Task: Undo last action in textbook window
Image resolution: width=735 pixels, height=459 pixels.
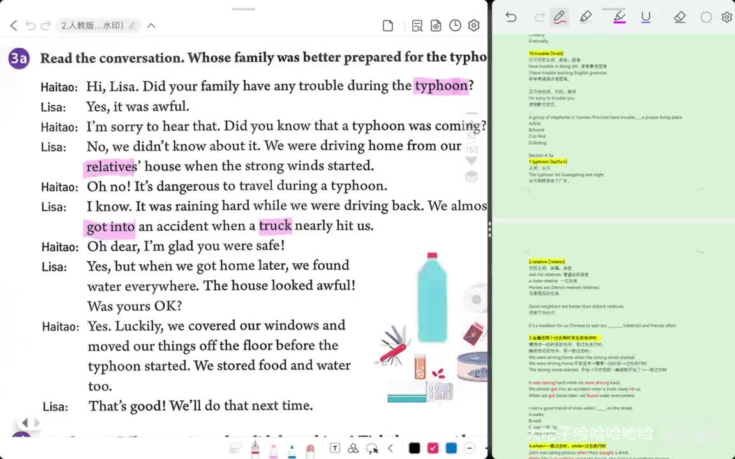Action: [x=31, y=25]
